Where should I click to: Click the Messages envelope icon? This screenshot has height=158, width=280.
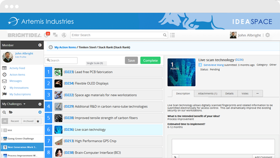[5, 81]
